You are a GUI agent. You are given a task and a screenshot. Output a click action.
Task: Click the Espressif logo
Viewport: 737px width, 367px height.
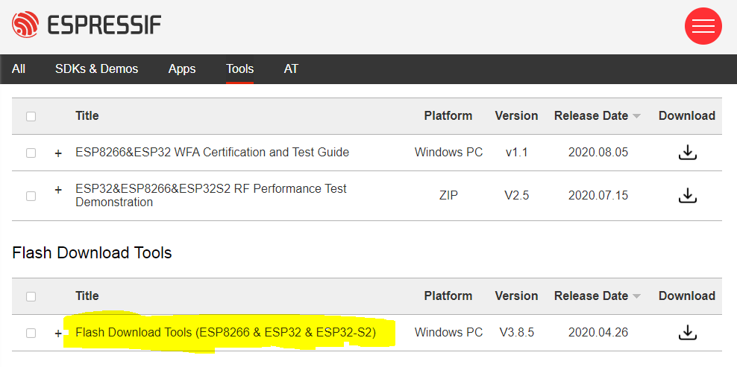tap(87, 25)
